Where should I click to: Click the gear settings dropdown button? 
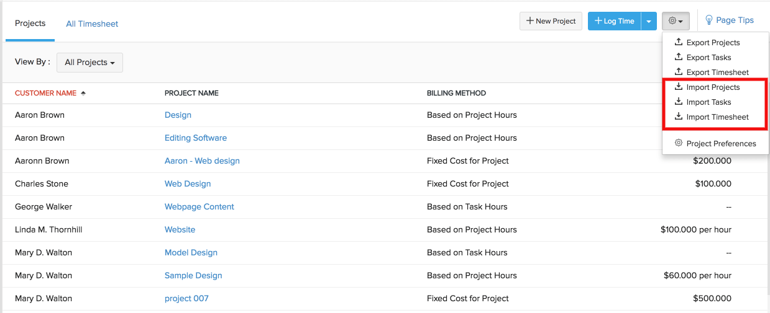pyautogui.click(x=676, y=21)
